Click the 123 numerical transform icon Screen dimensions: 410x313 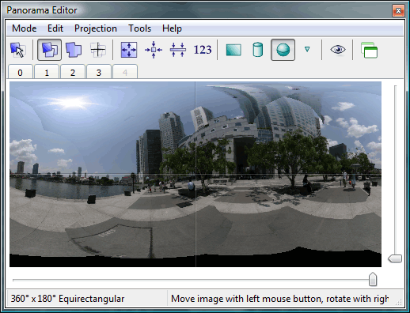coord(203,50)
